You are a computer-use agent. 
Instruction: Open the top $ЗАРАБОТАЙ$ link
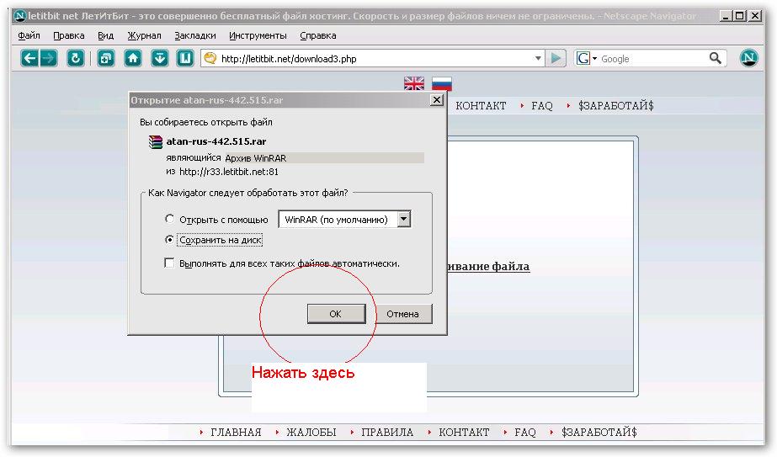(x=616, y=105)
